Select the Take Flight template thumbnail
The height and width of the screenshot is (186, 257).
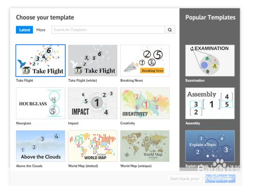click(41, 61)
